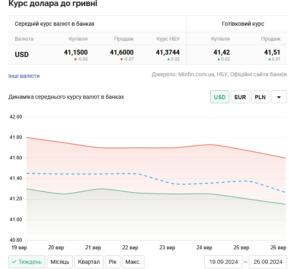Click the red down arrow under 41,6000
Viewport: 295px width, 269px height.
[x=121, y=59]
